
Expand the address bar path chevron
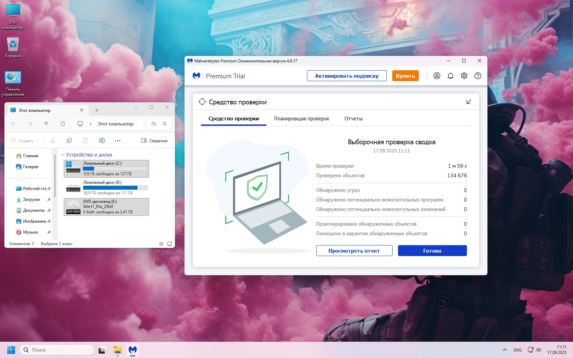coord(90,124)
